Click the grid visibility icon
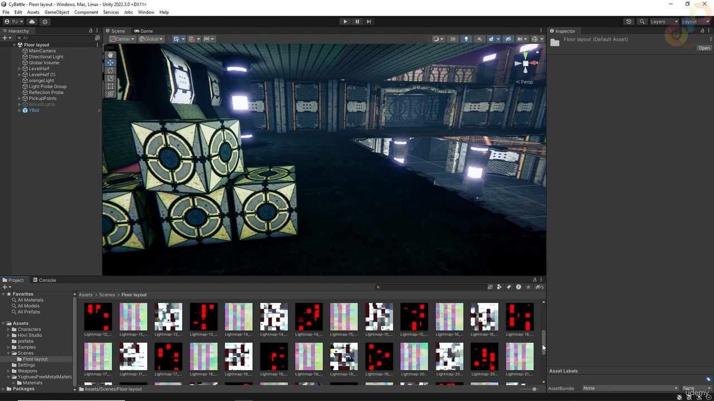The height and width of the screenshot is (401, 714). tap(177, 39)
